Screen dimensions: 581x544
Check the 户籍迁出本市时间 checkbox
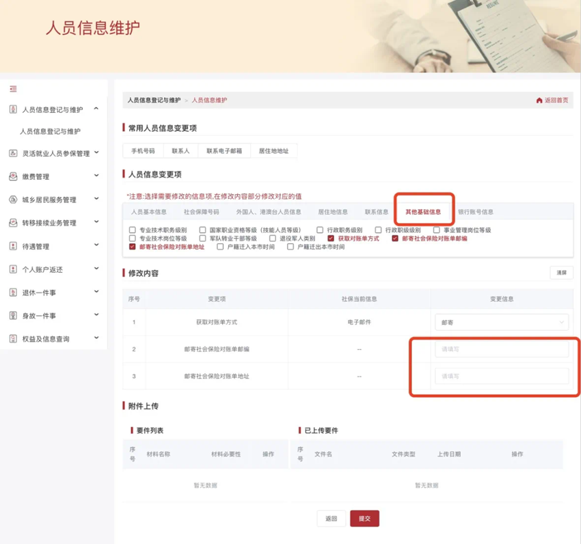tap(290, 247)
